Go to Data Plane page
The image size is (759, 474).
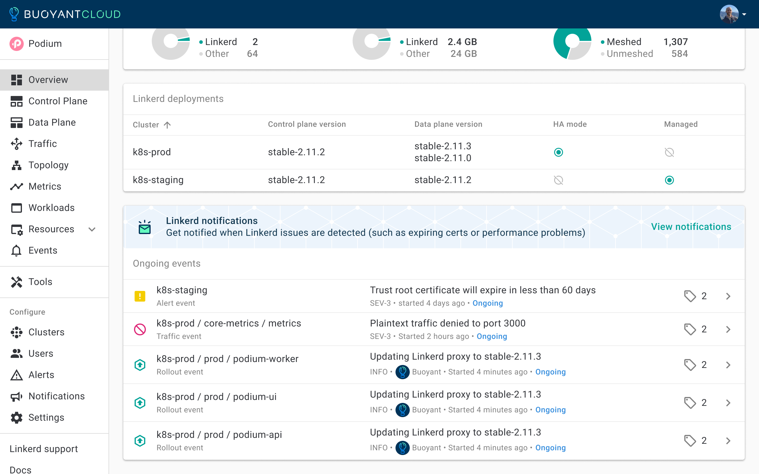pos(54,122)
